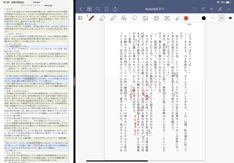The height and width of the screenshot is (163, 234).
Task: Tap the Wi-Fi icon in status bar
Action: tap(218, 2)
